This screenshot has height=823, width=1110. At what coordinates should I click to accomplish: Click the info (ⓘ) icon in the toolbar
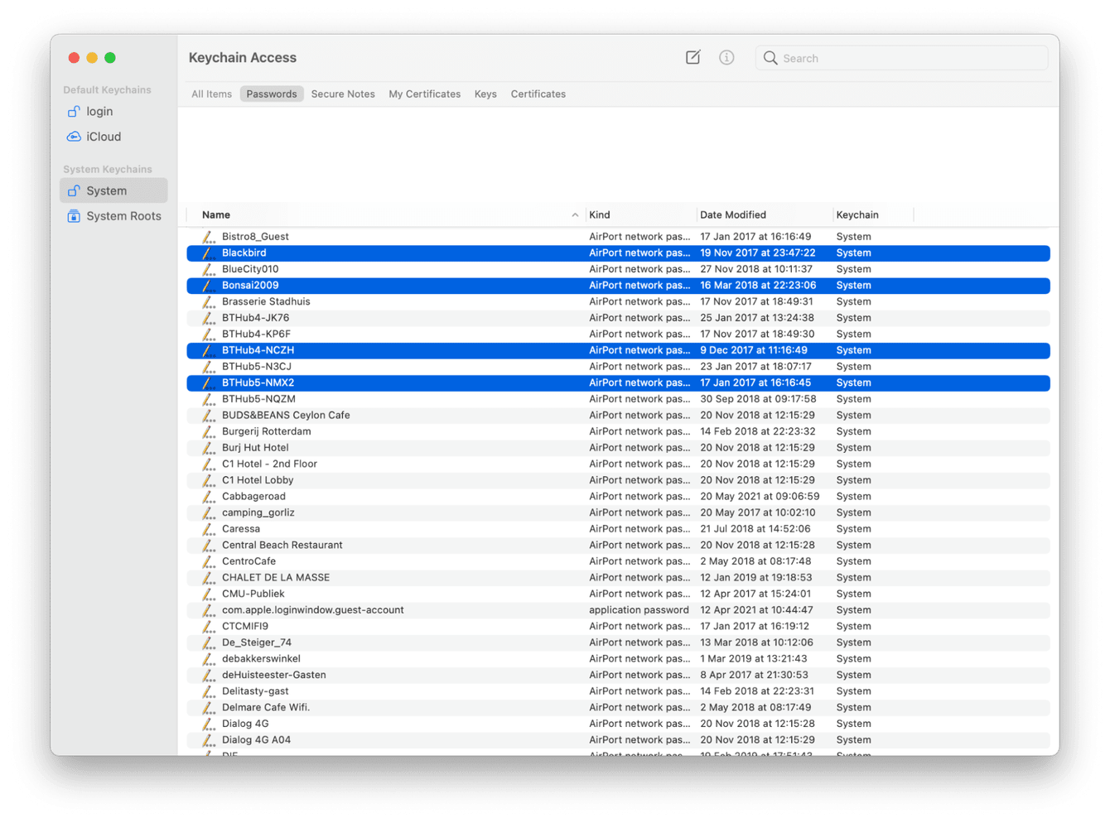click(x=726, y=57)
